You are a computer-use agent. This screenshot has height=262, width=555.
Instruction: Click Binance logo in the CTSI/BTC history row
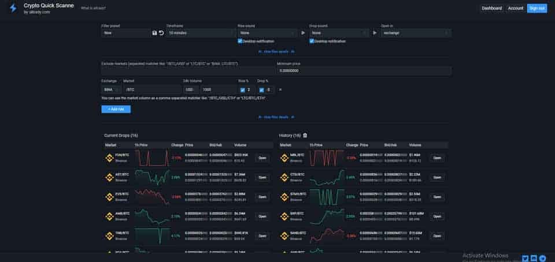pos(284,177)
